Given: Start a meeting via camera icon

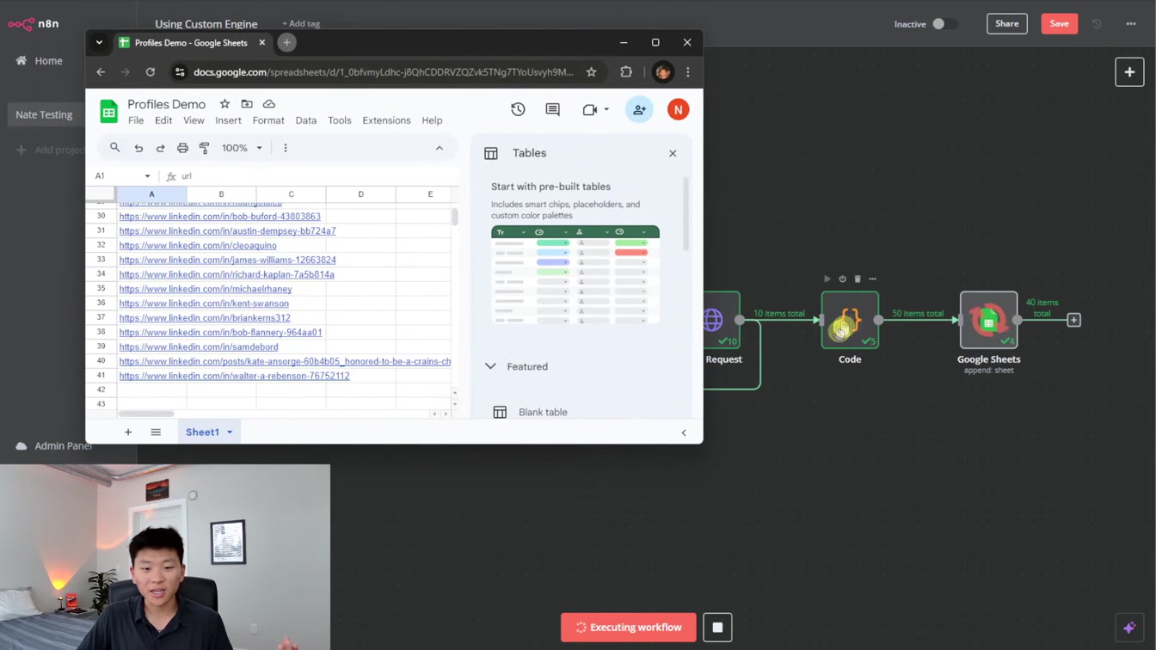Looking at the screenshot, I should tap(589, 109).
